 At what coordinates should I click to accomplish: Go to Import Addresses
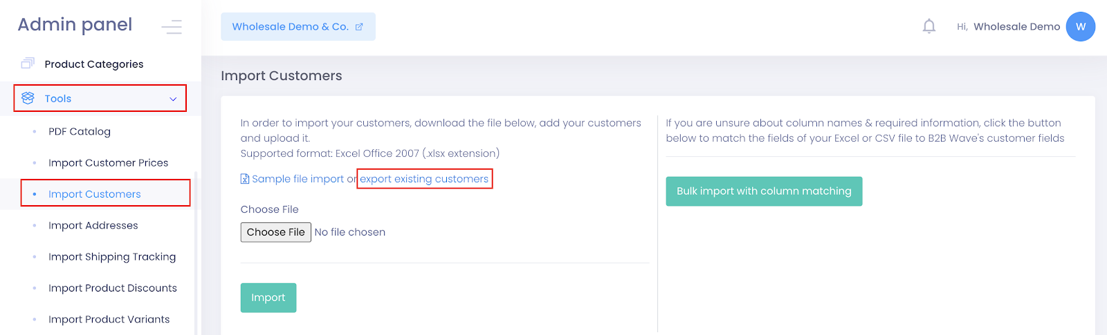(x=93, y=225)
